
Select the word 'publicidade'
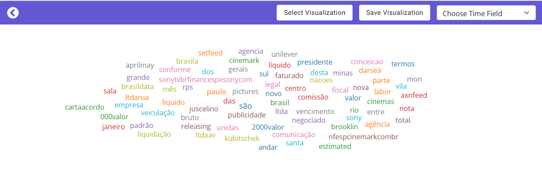(247, 115)
